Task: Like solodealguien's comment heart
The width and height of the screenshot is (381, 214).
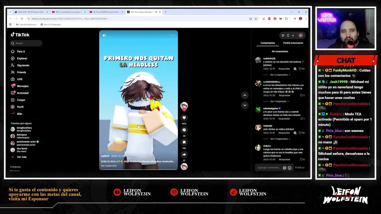Action: tap(301, 119)
